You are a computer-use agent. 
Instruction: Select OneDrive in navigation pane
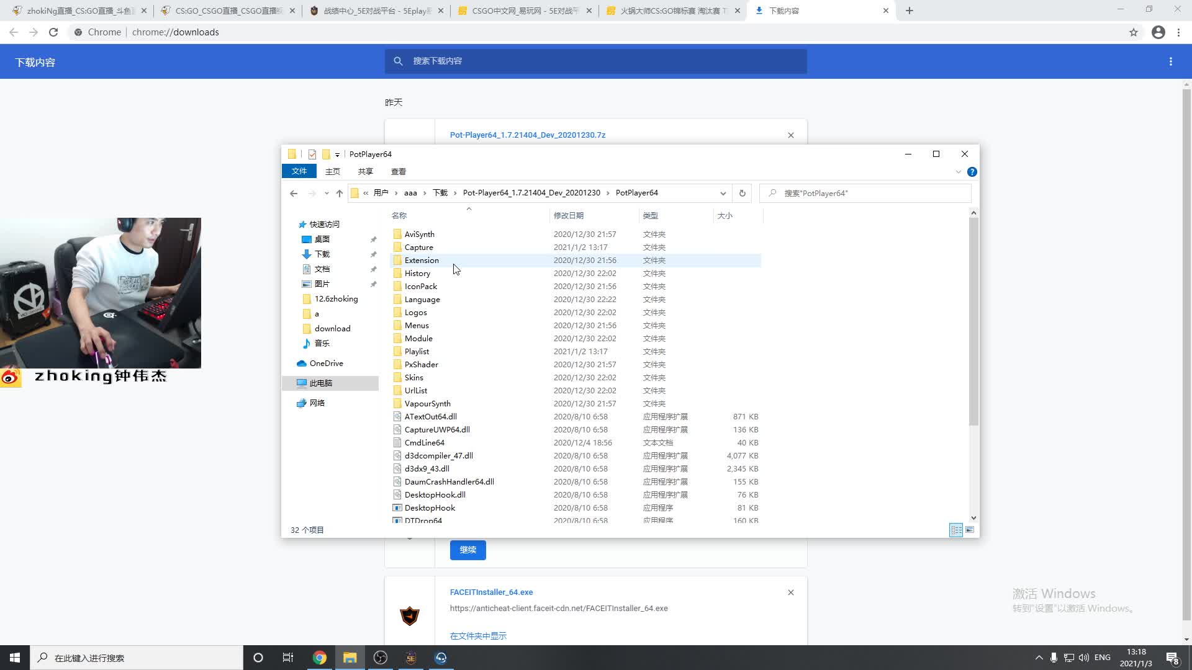326,363
